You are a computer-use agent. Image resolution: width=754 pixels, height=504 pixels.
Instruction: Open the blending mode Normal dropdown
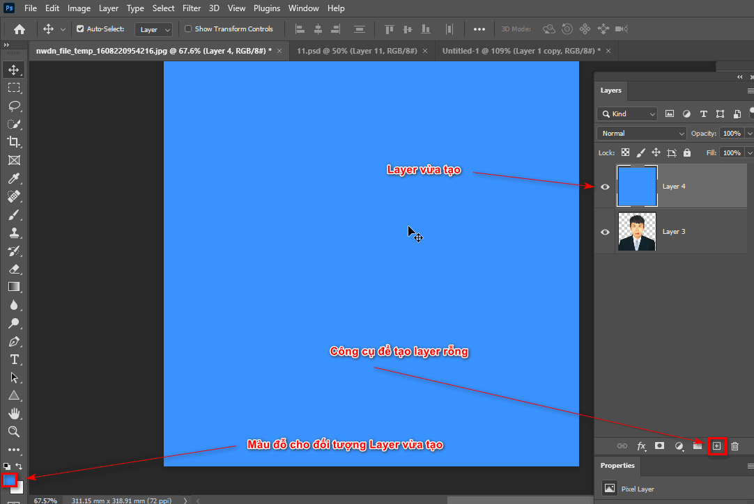click(640, 133)
